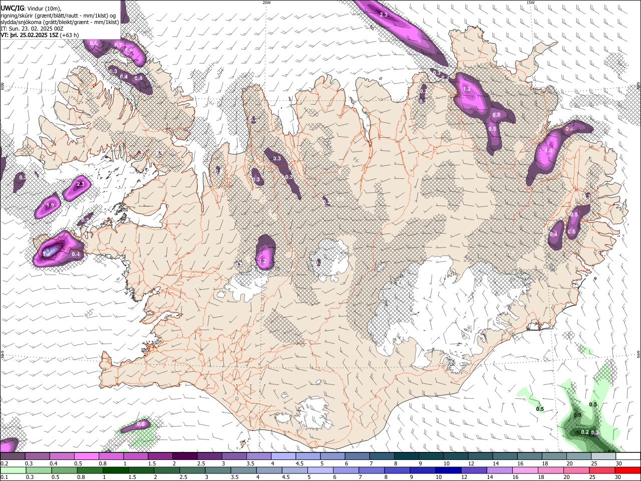The image size is (641, 481).
Task: Click the light pink rain-scale swatch labeled 16
Action: (524, 470)
